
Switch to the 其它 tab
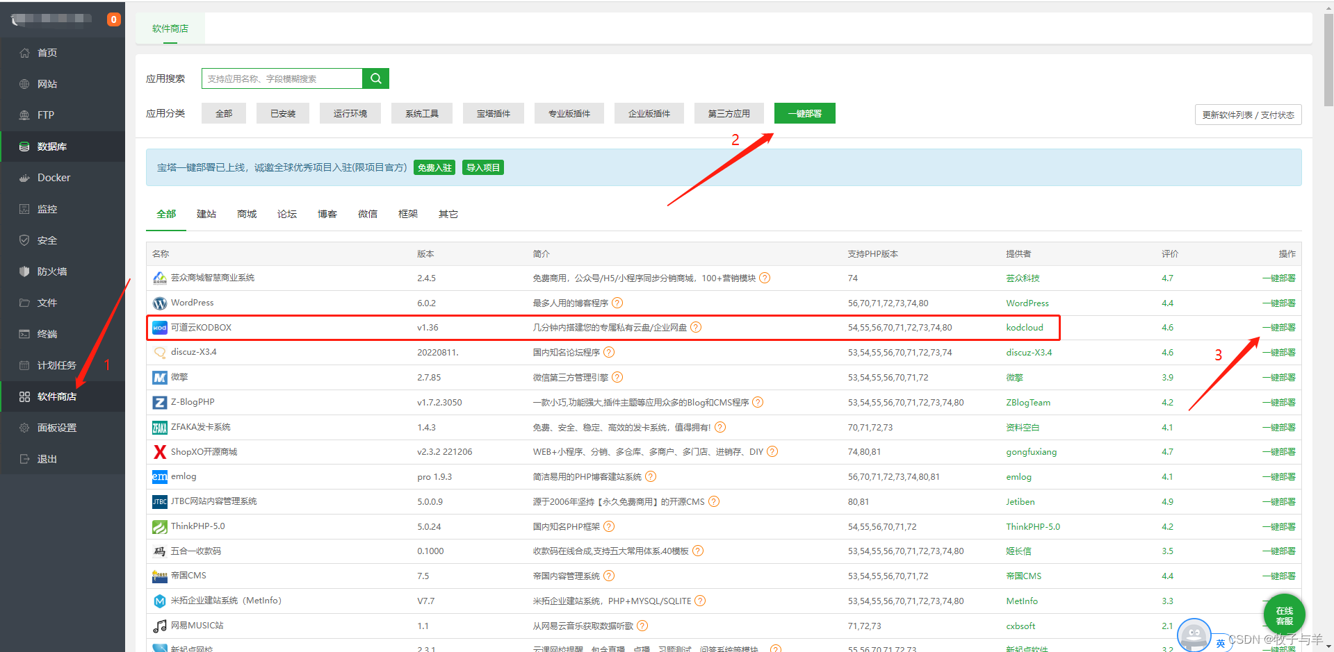click(448, 214)
